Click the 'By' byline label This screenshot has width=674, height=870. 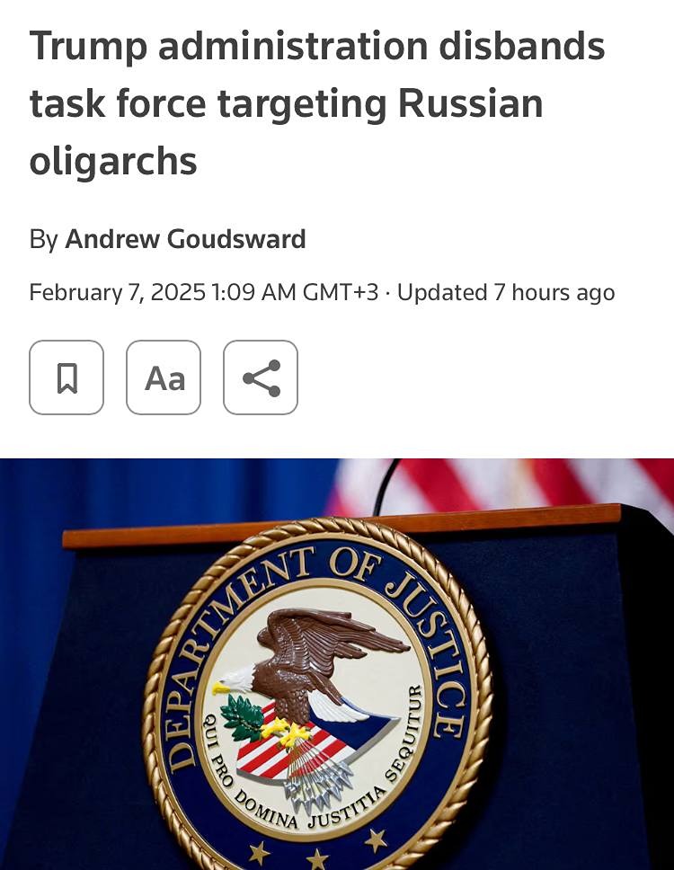(43, 240)
